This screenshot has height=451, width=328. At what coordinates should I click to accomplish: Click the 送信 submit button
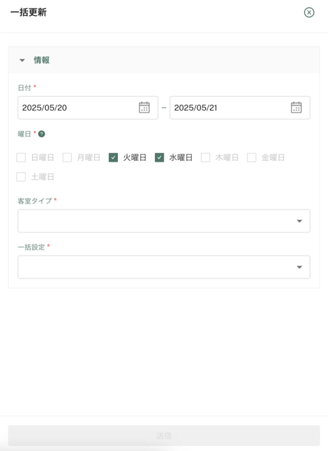(164, 435)
